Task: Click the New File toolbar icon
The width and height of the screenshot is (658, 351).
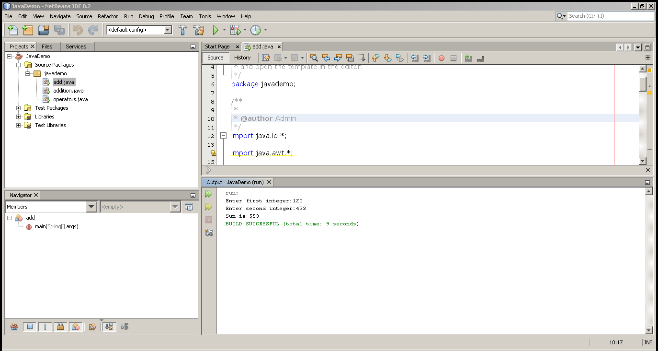Action: click(x=13, y=30)
